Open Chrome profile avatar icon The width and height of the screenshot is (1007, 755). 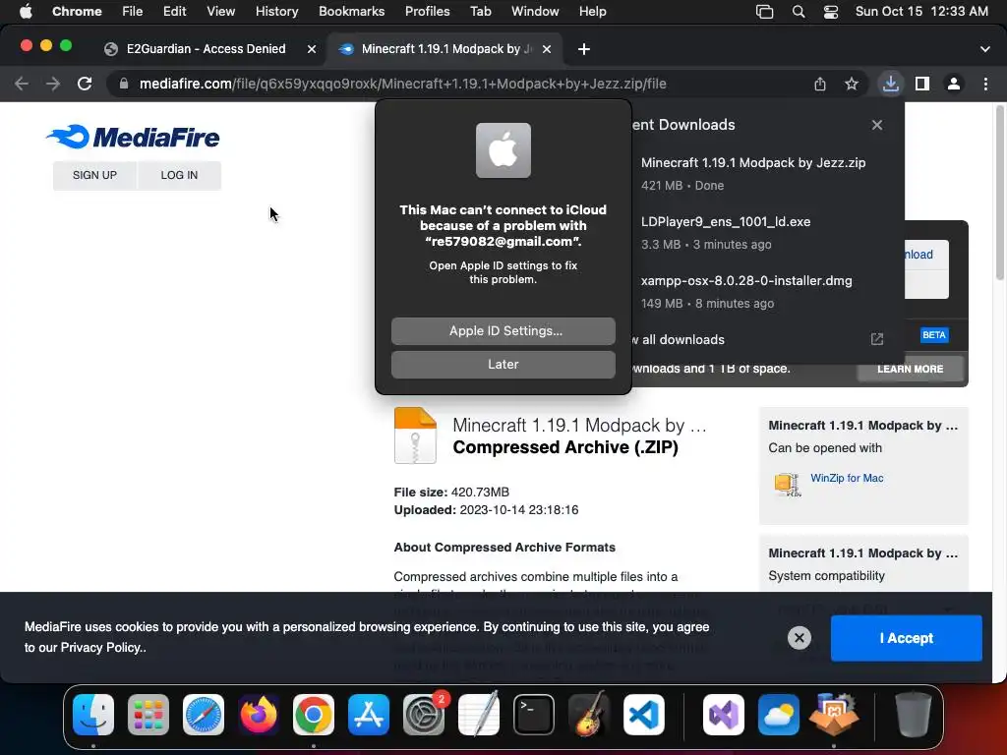point(954,85)
